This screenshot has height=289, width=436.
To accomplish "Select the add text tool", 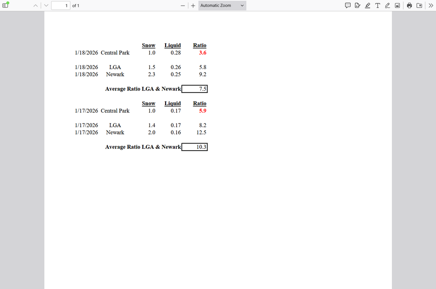I will tap(378, 6).
